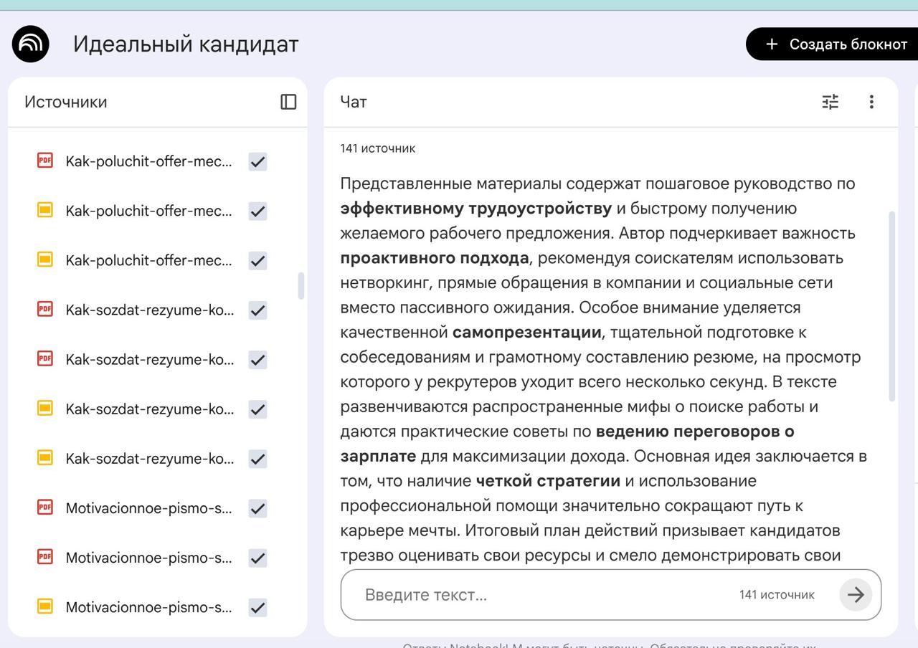918x648 pixels.
Task: Click the Введите текст input field
Action: (502, 594)
